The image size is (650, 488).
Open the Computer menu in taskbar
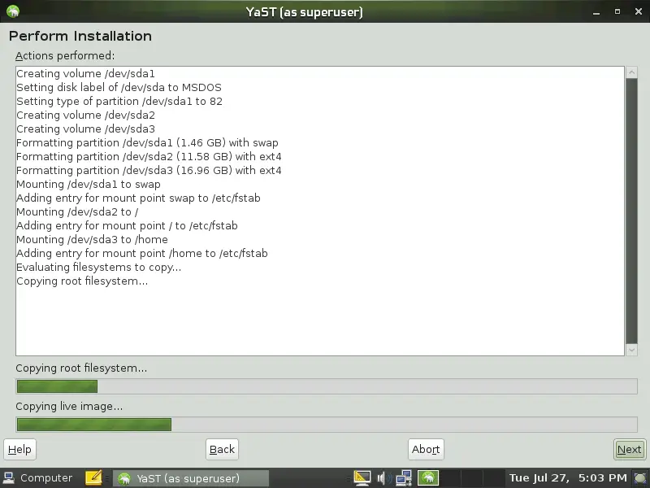(38, 478)
